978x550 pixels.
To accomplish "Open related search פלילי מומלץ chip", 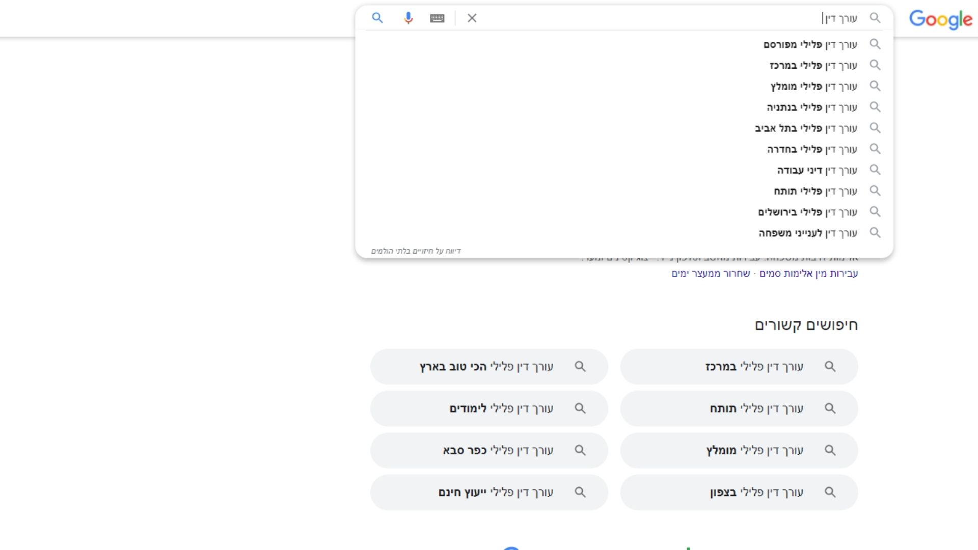I will point(739,451).
